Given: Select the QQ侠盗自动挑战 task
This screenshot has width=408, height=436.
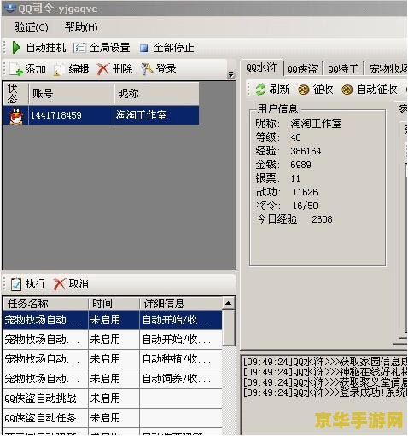Looking at the screenshot, I should coord(40,398).
